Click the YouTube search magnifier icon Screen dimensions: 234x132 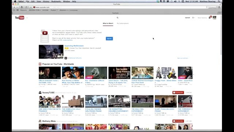pyautogui.click(x=117, y=18)
